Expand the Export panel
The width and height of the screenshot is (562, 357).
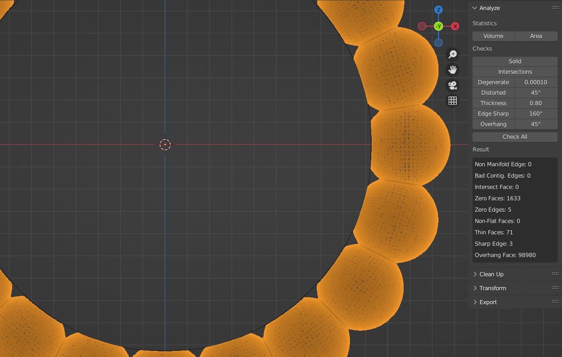[x=475, y=302]
